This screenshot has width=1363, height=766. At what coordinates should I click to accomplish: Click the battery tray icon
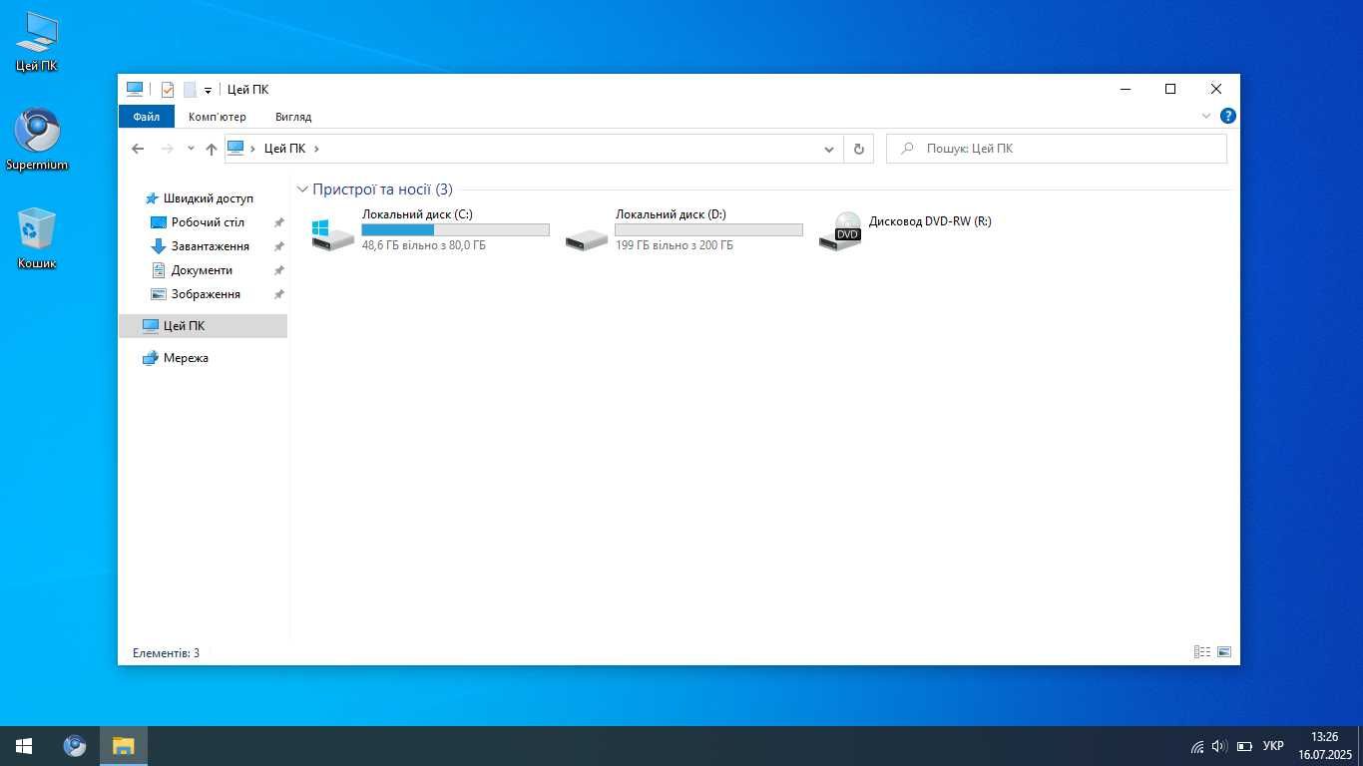(x=1244, y=746)
